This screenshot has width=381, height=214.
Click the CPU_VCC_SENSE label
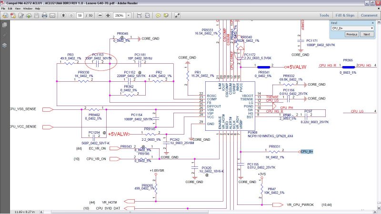[23, 126]
